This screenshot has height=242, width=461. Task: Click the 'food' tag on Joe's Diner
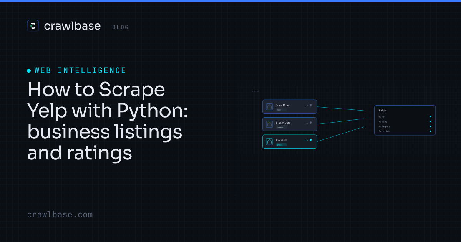tap(281, 110)
